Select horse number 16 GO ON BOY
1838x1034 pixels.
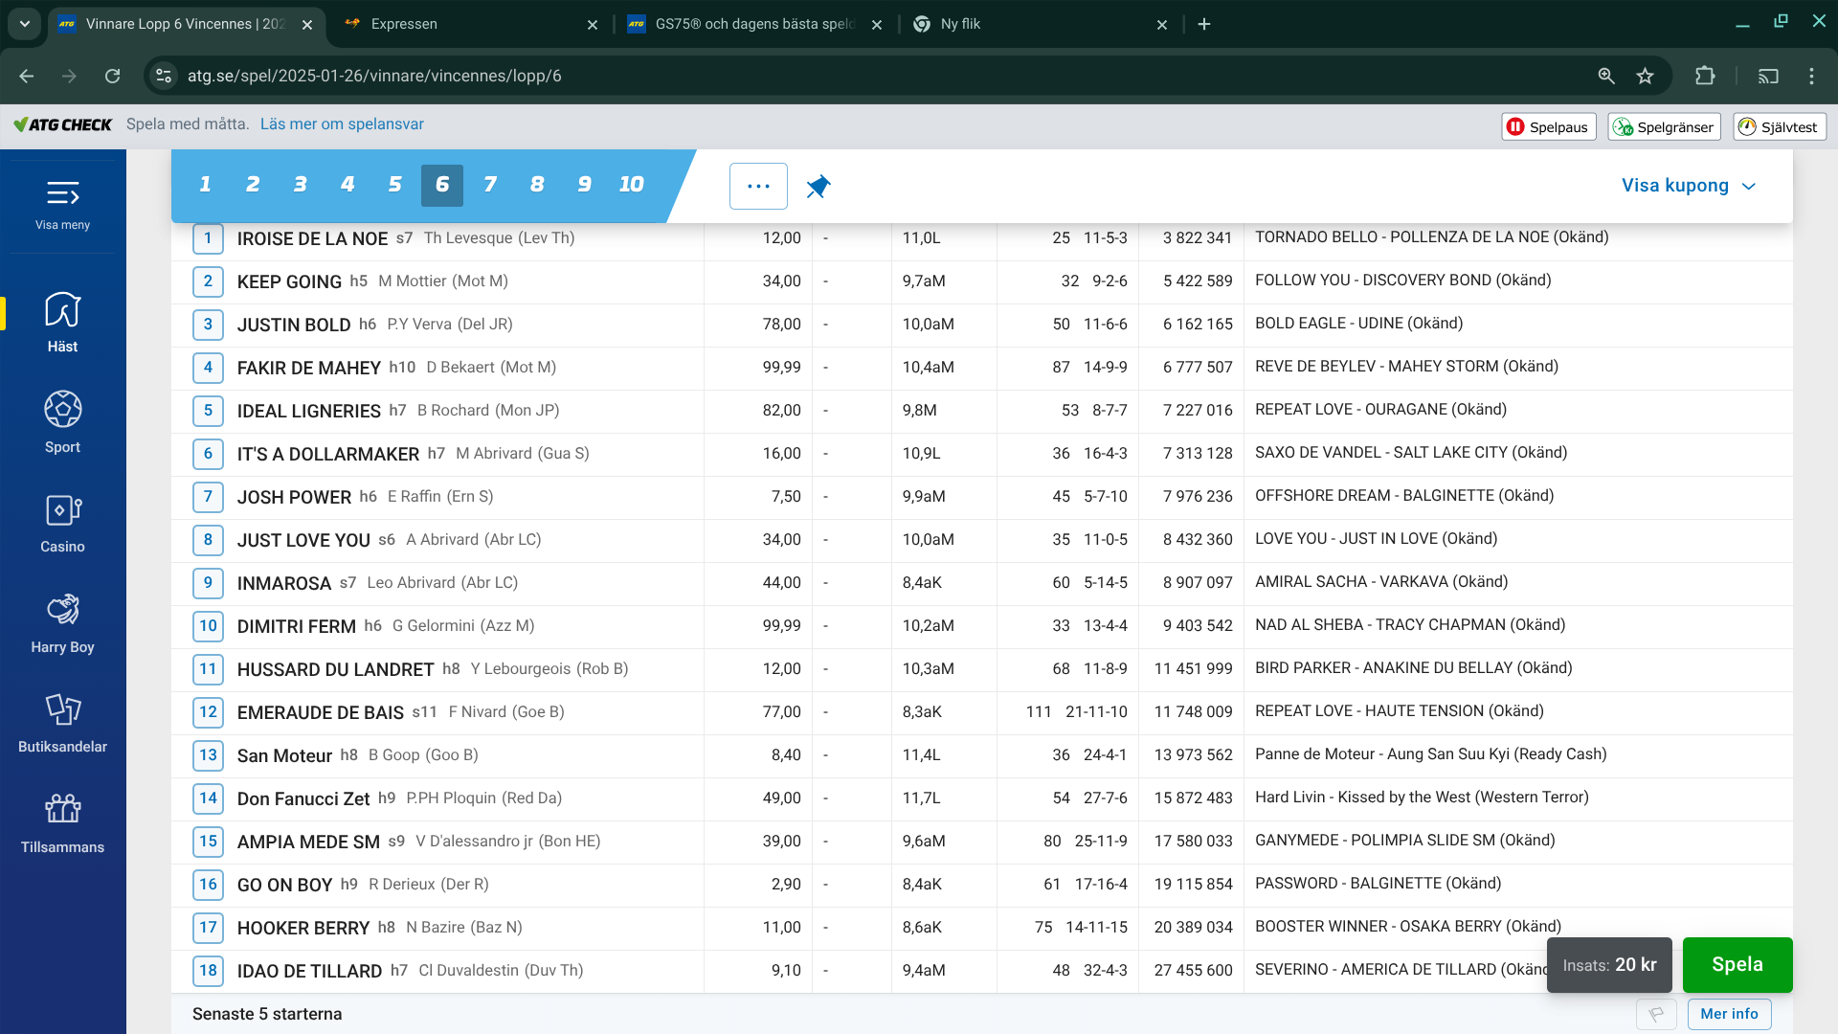[x=208, y=884]
